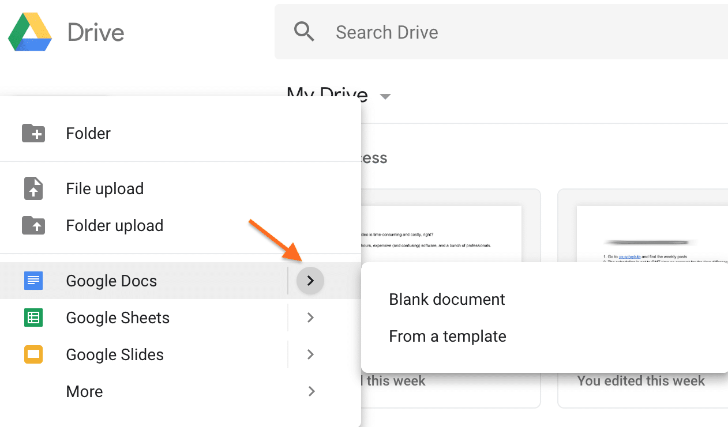Select the Google Docs icon

click(x=33, y=281)
